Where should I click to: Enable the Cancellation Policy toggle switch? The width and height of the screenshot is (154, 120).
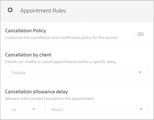[138, 34]
